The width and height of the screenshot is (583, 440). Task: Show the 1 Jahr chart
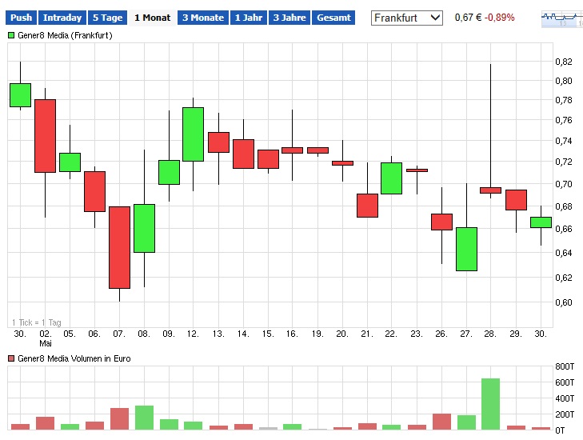point(249,18)
